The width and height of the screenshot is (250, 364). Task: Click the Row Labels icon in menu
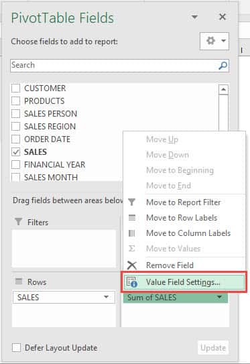pyautogui.click(x=132, y=218)
